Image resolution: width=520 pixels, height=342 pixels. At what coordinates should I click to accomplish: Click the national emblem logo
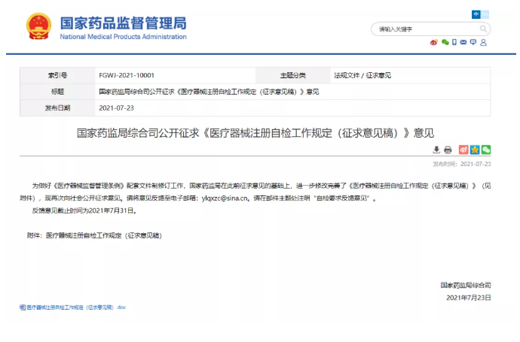(x=38, y=26)
